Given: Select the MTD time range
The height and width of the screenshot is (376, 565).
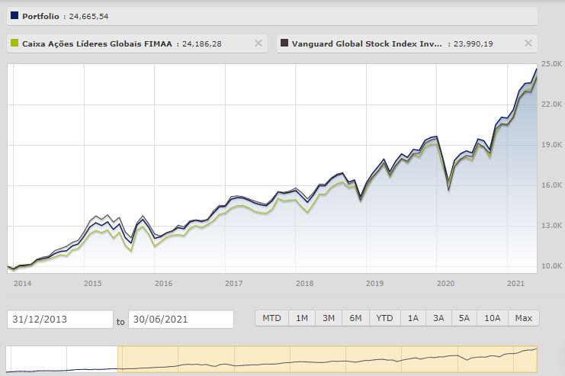Looking at the screenshot, I should 271,318.
